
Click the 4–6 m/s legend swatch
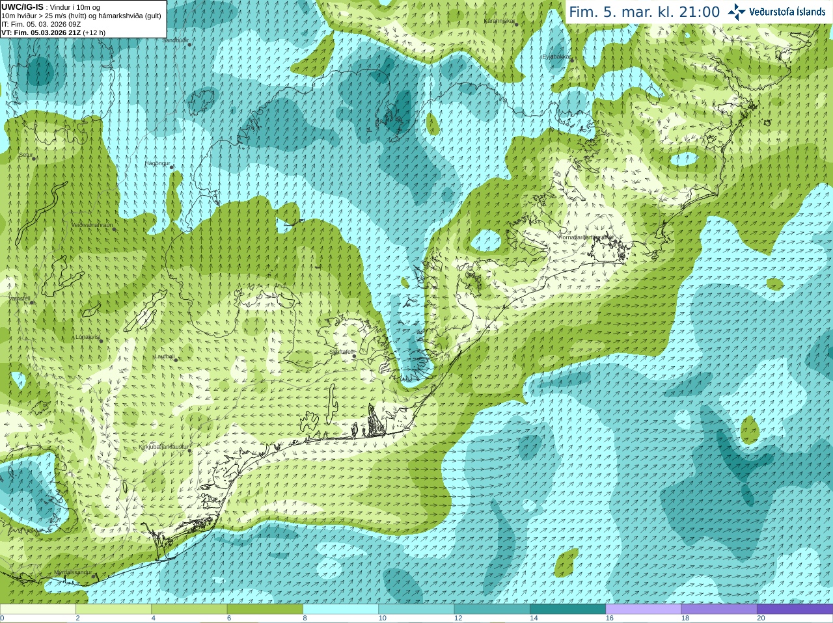tap(189, 609)
